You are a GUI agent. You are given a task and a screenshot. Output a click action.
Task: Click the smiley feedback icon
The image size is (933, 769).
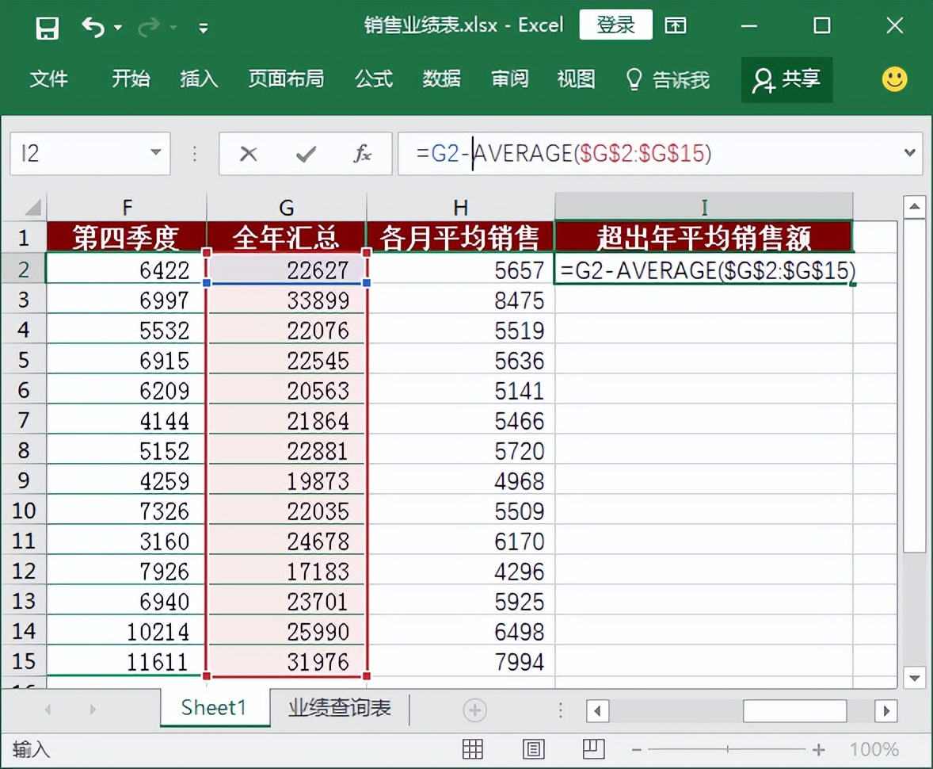click(x=894, y=79)
